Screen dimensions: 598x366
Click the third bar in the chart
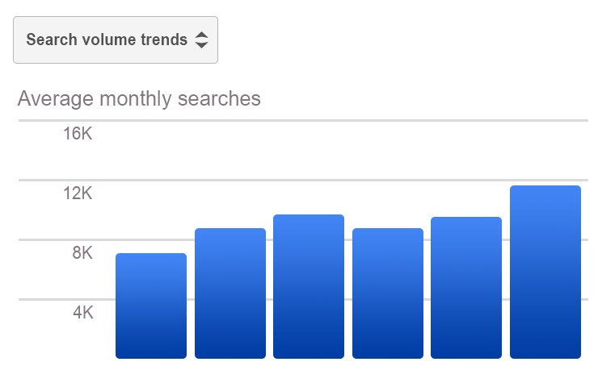click(x=309, y=287)
